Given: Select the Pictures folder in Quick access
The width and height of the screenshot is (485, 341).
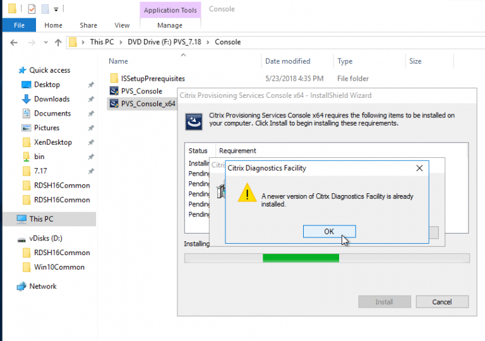Looking at the screenshot, I should tap(47, 128).
